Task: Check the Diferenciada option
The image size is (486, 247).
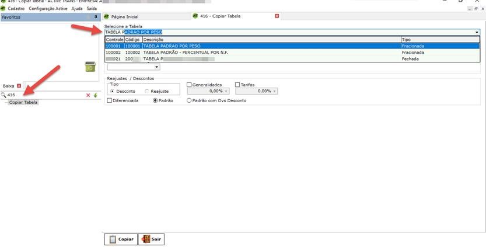Action: (x=109, y=100)
